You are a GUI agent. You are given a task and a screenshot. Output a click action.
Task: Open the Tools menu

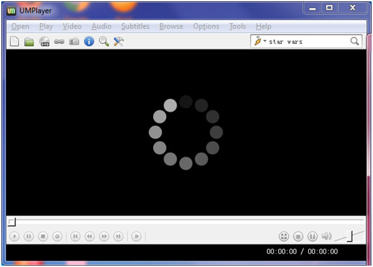237,27
